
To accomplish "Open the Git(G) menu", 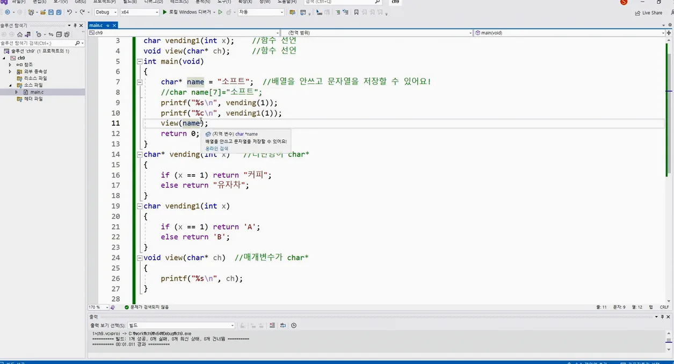I will pos(80,2).
